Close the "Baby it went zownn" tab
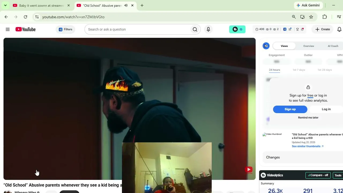Screen dimensions: 343x193 coord(69,5)
